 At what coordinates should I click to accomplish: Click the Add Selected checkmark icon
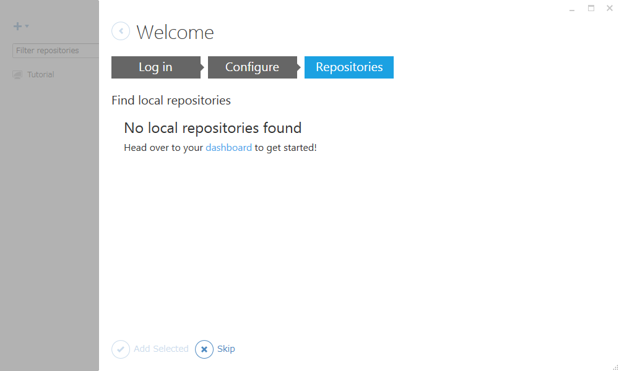(x=121, y=349)
